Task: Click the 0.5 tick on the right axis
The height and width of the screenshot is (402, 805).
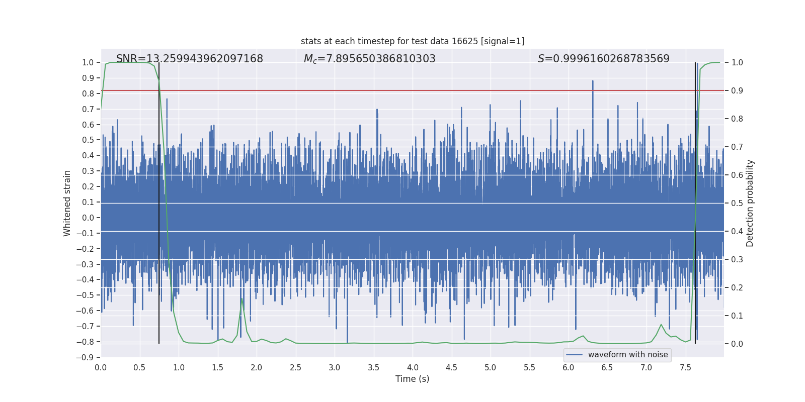Action: 737,203
